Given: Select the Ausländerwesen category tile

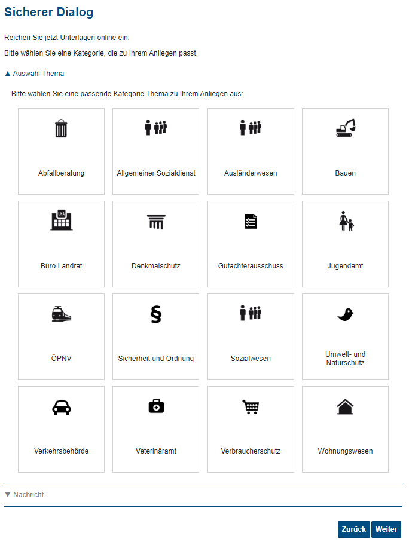Looking at the screenshot, I should 251,152.
